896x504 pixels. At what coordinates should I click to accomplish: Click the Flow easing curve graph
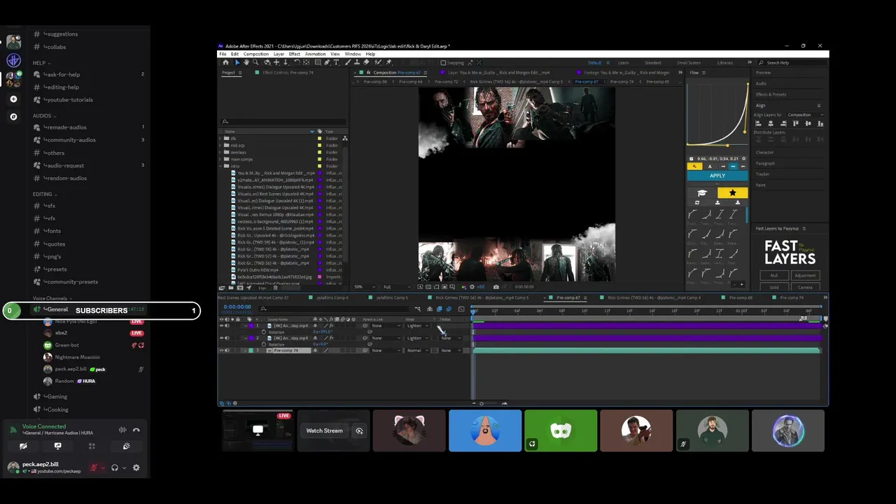(717, 114)
